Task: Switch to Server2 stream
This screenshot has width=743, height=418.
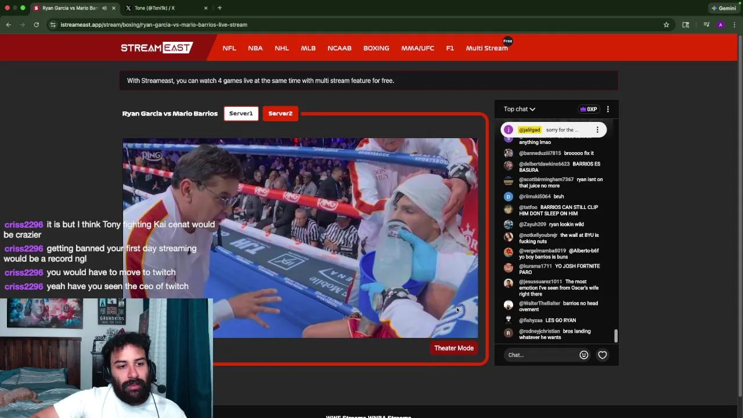Action: 280,113
